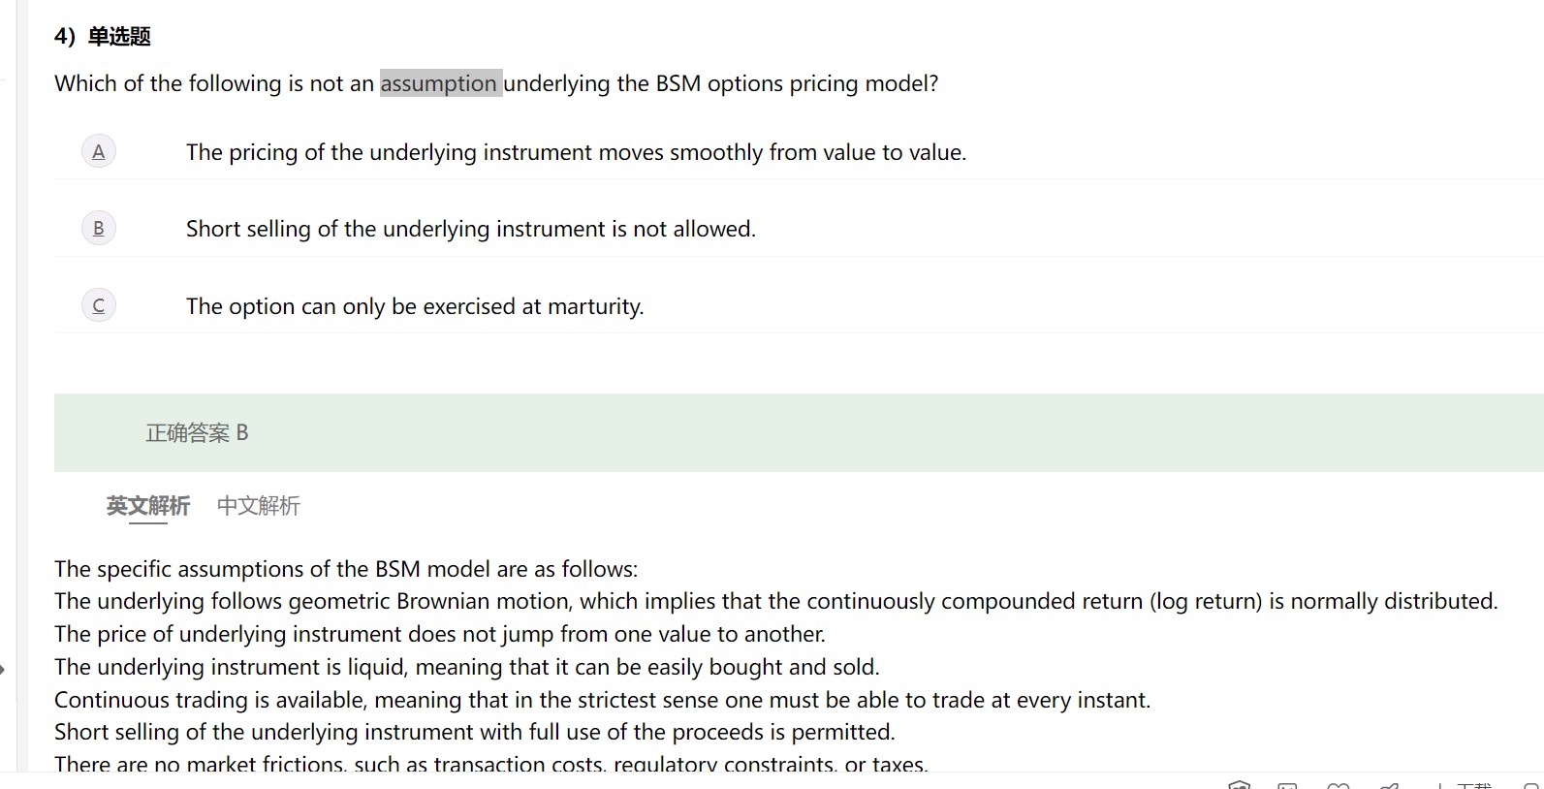This screenshot has width=1544, height=789.
Task: Click the highlighted word "assumption"
Action: (x=439, y=83)
